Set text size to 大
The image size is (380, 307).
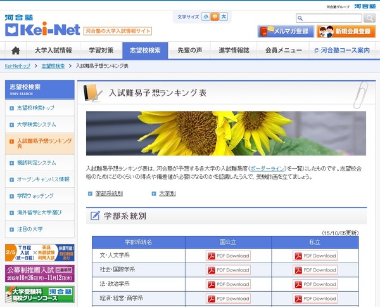point(224,16)
